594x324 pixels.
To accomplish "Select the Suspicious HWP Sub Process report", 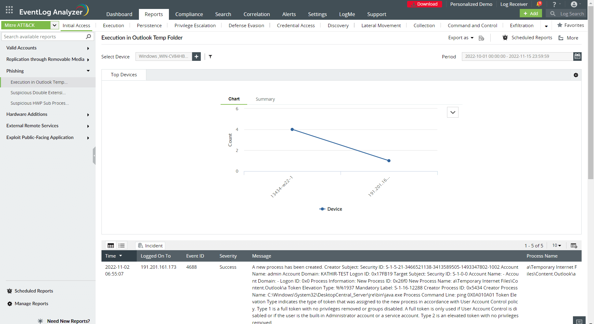I will (x=40, y=103).
